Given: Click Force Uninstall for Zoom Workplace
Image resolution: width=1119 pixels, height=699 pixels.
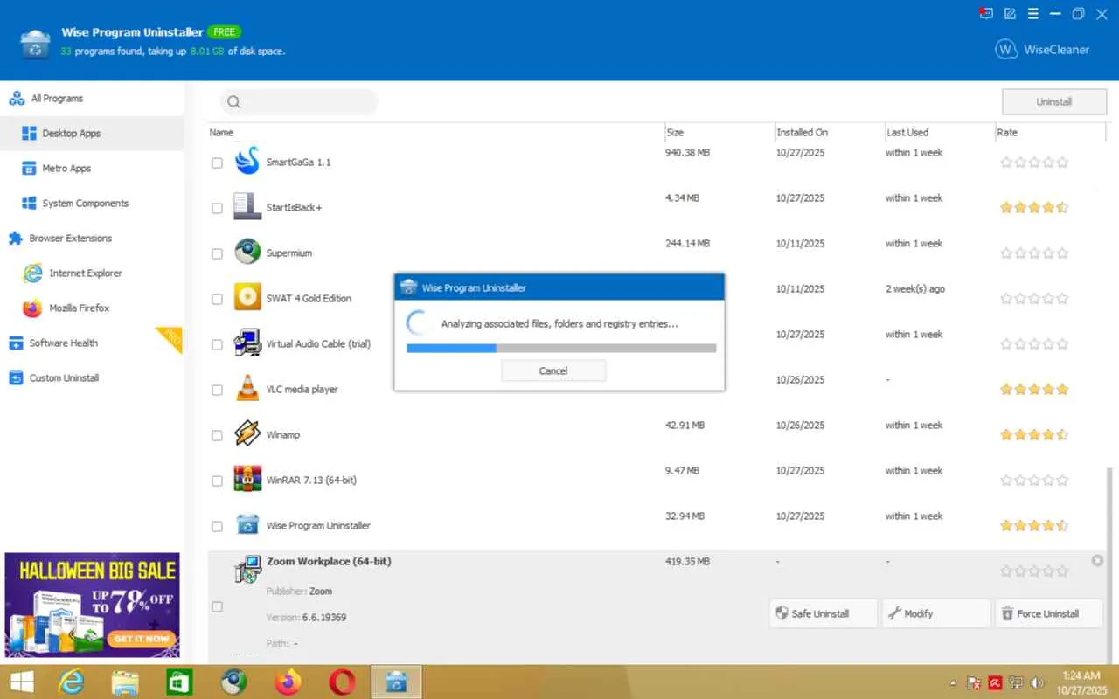Looking at the screenshot, I should click(1049, 613).
